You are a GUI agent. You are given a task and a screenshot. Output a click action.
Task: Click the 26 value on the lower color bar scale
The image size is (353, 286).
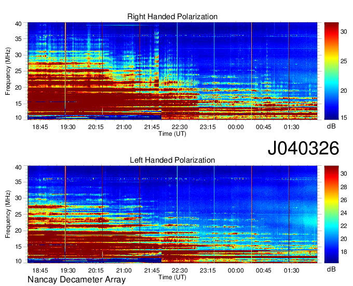(x=344, y=200)
